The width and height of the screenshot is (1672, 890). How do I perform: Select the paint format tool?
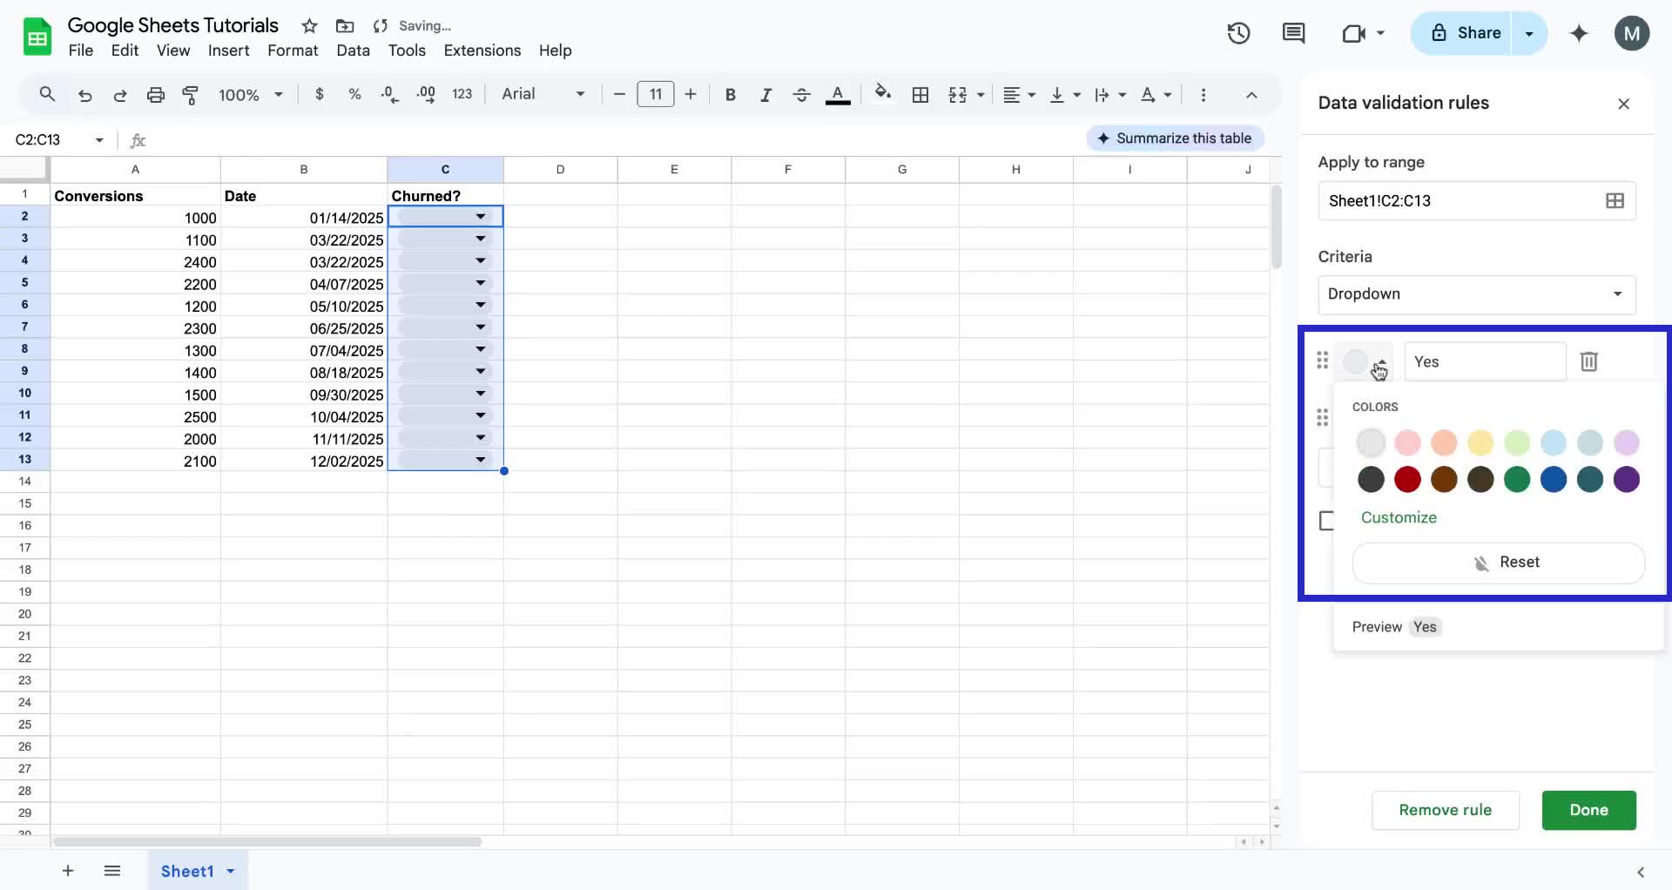(x=191, y=95)
